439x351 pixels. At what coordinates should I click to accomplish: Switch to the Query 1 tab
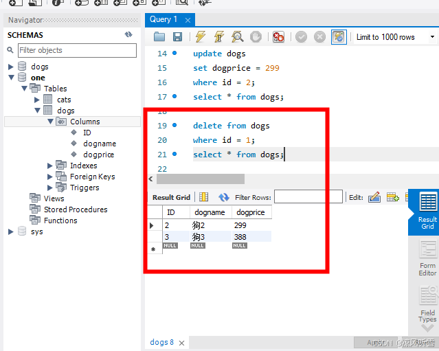(x=164, y=20)
